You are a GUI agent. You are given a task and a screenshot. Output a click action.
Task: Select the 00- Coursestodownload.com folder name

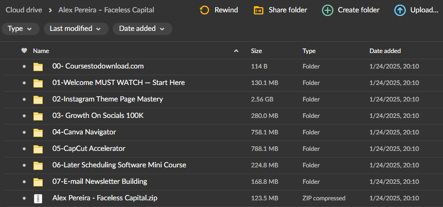(x=98, y=66)
